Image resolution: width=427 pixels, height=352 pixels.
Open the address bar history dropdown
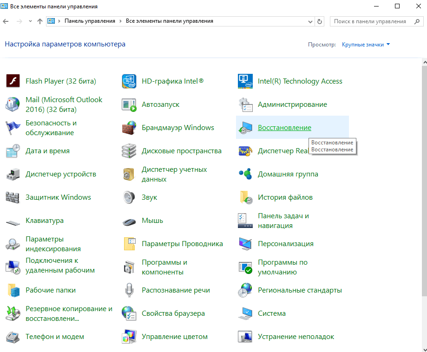[310, 21]
